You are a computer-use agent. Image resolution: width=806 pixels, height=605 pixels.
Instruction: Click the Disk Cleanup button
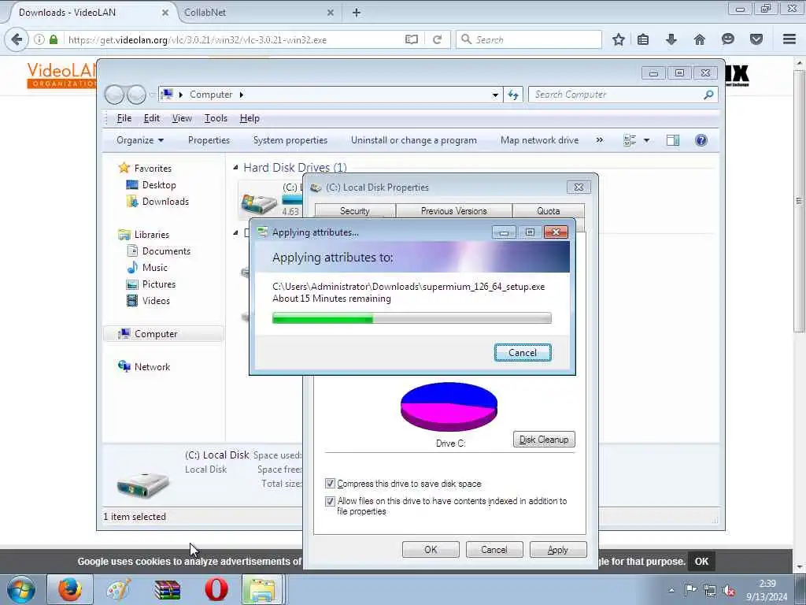(544, 440)
